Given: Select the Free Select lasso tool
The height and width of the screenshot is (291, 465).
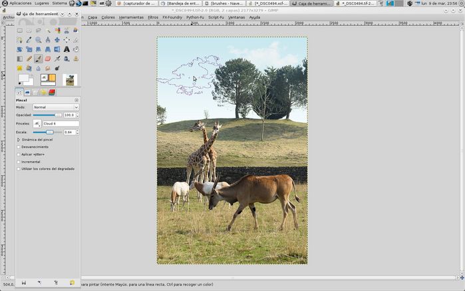Looking at the screenshot, I should coord(39,30).
